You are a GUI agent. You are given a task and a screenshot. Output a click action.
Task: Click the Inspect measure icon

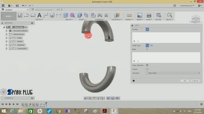129,16
